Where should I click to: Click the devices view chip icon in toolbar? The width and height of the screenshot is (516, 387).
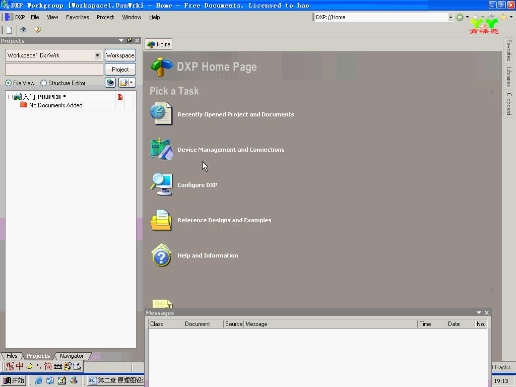(23, 30)
